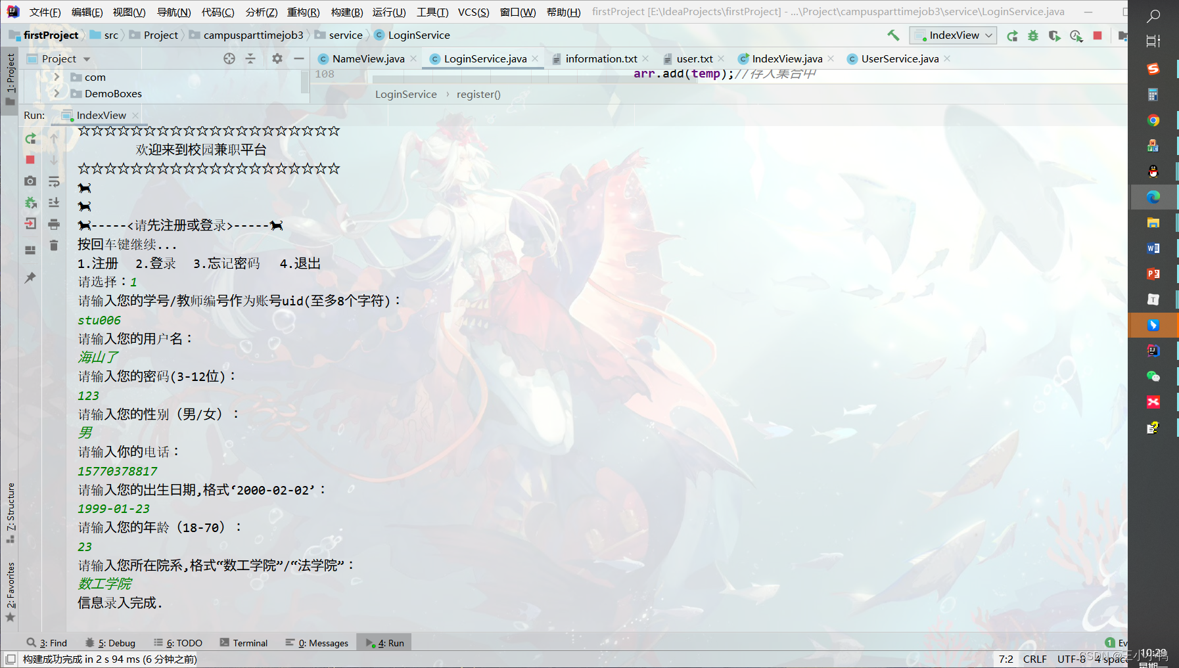Open Word from the taskbar
1179x668 pixels.
[1153, 248]
